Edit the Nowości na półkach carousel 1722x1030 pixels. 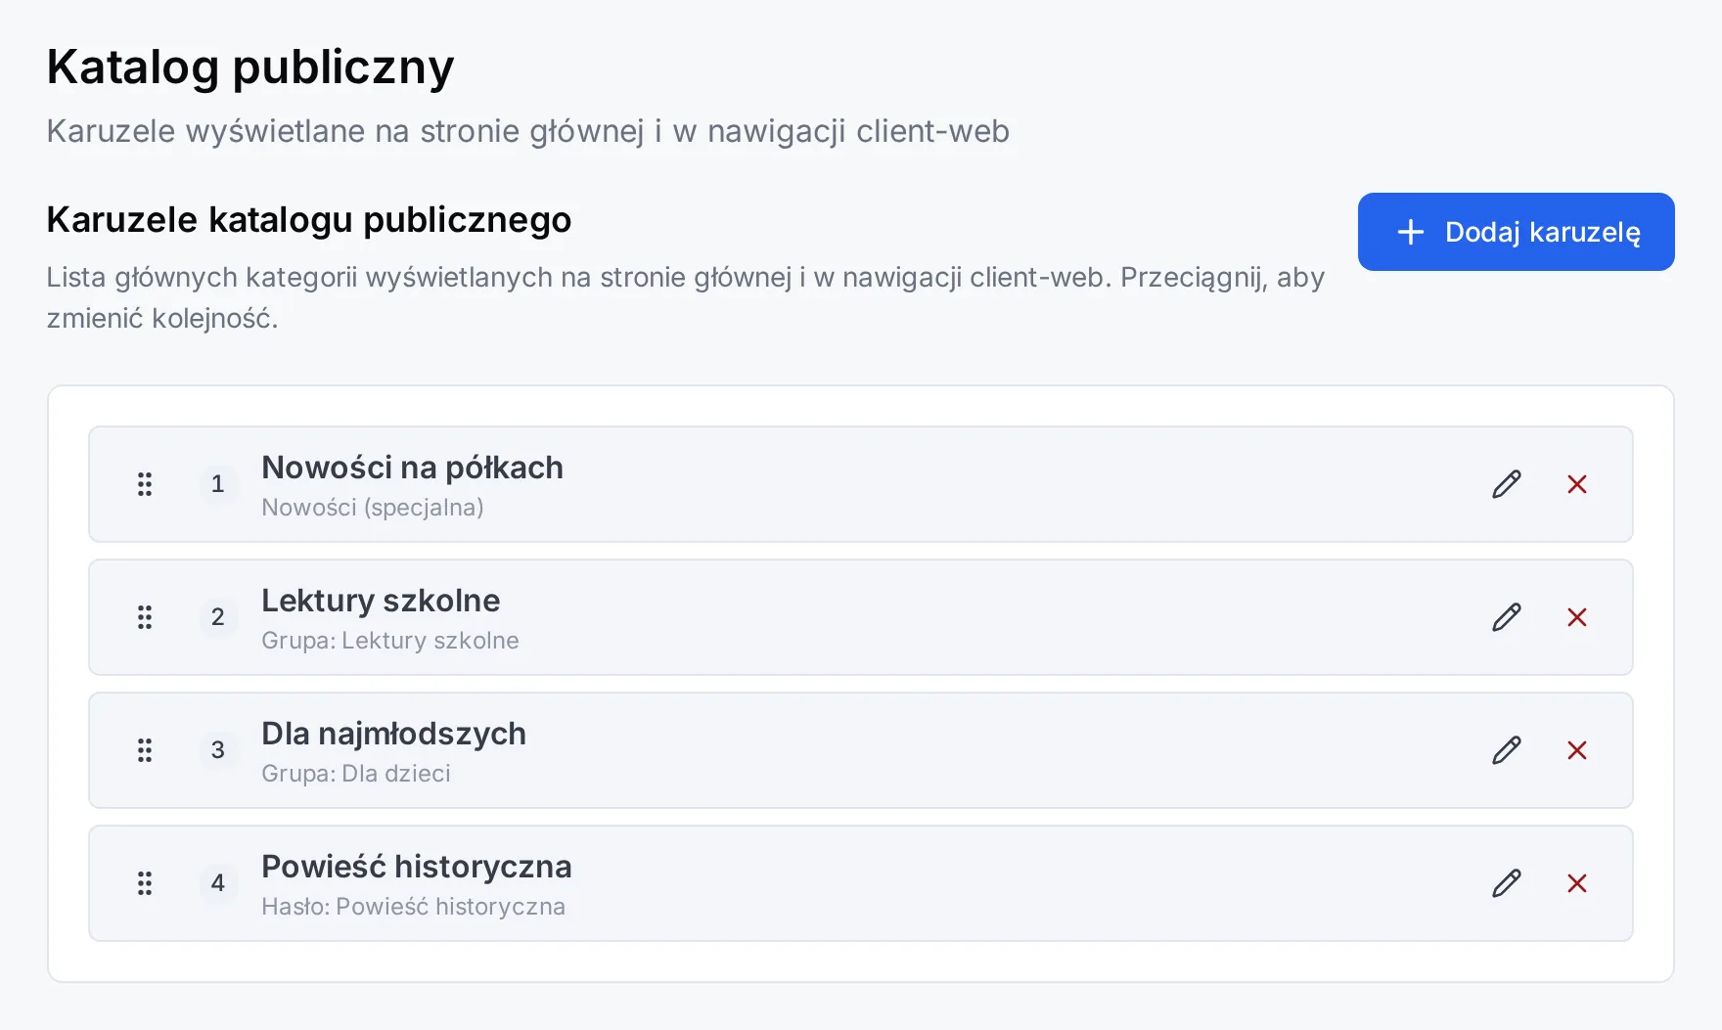1507,484
